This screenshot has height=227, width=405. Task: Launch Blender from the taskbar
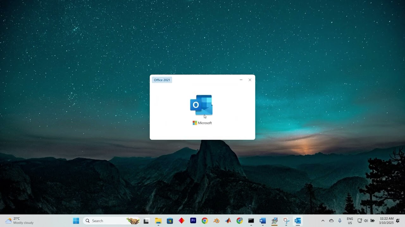pyautogui.click(x=216, y=221)
